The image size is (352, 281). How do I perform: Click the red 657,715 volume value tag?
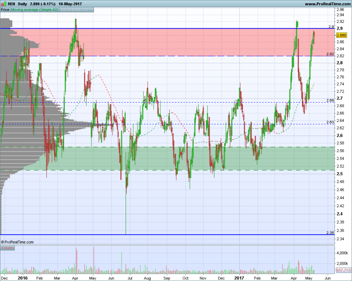point(343,270)
